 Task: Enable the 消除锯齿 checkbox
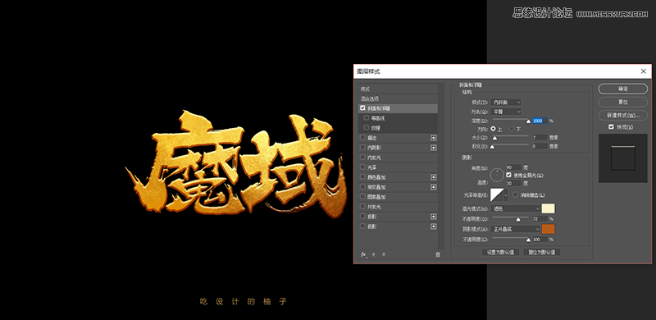(516, 194)
